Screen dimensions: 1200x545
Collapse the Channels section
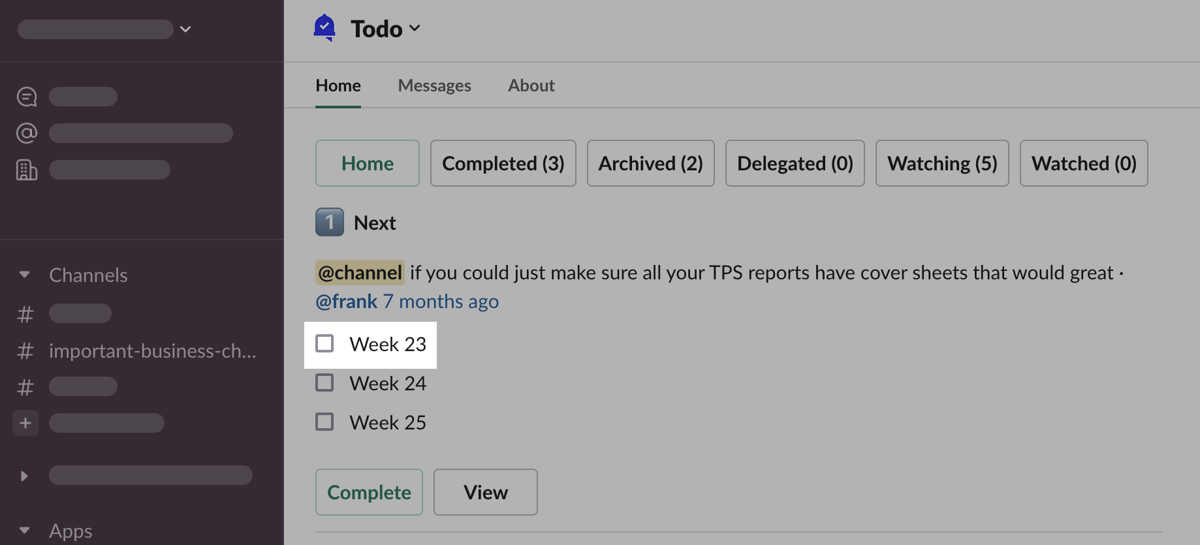coord(25,275)
